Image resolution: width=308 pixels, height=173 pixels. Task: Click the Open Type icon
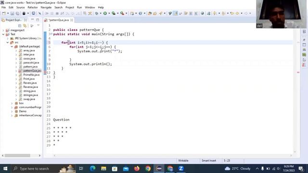point(150,13)
